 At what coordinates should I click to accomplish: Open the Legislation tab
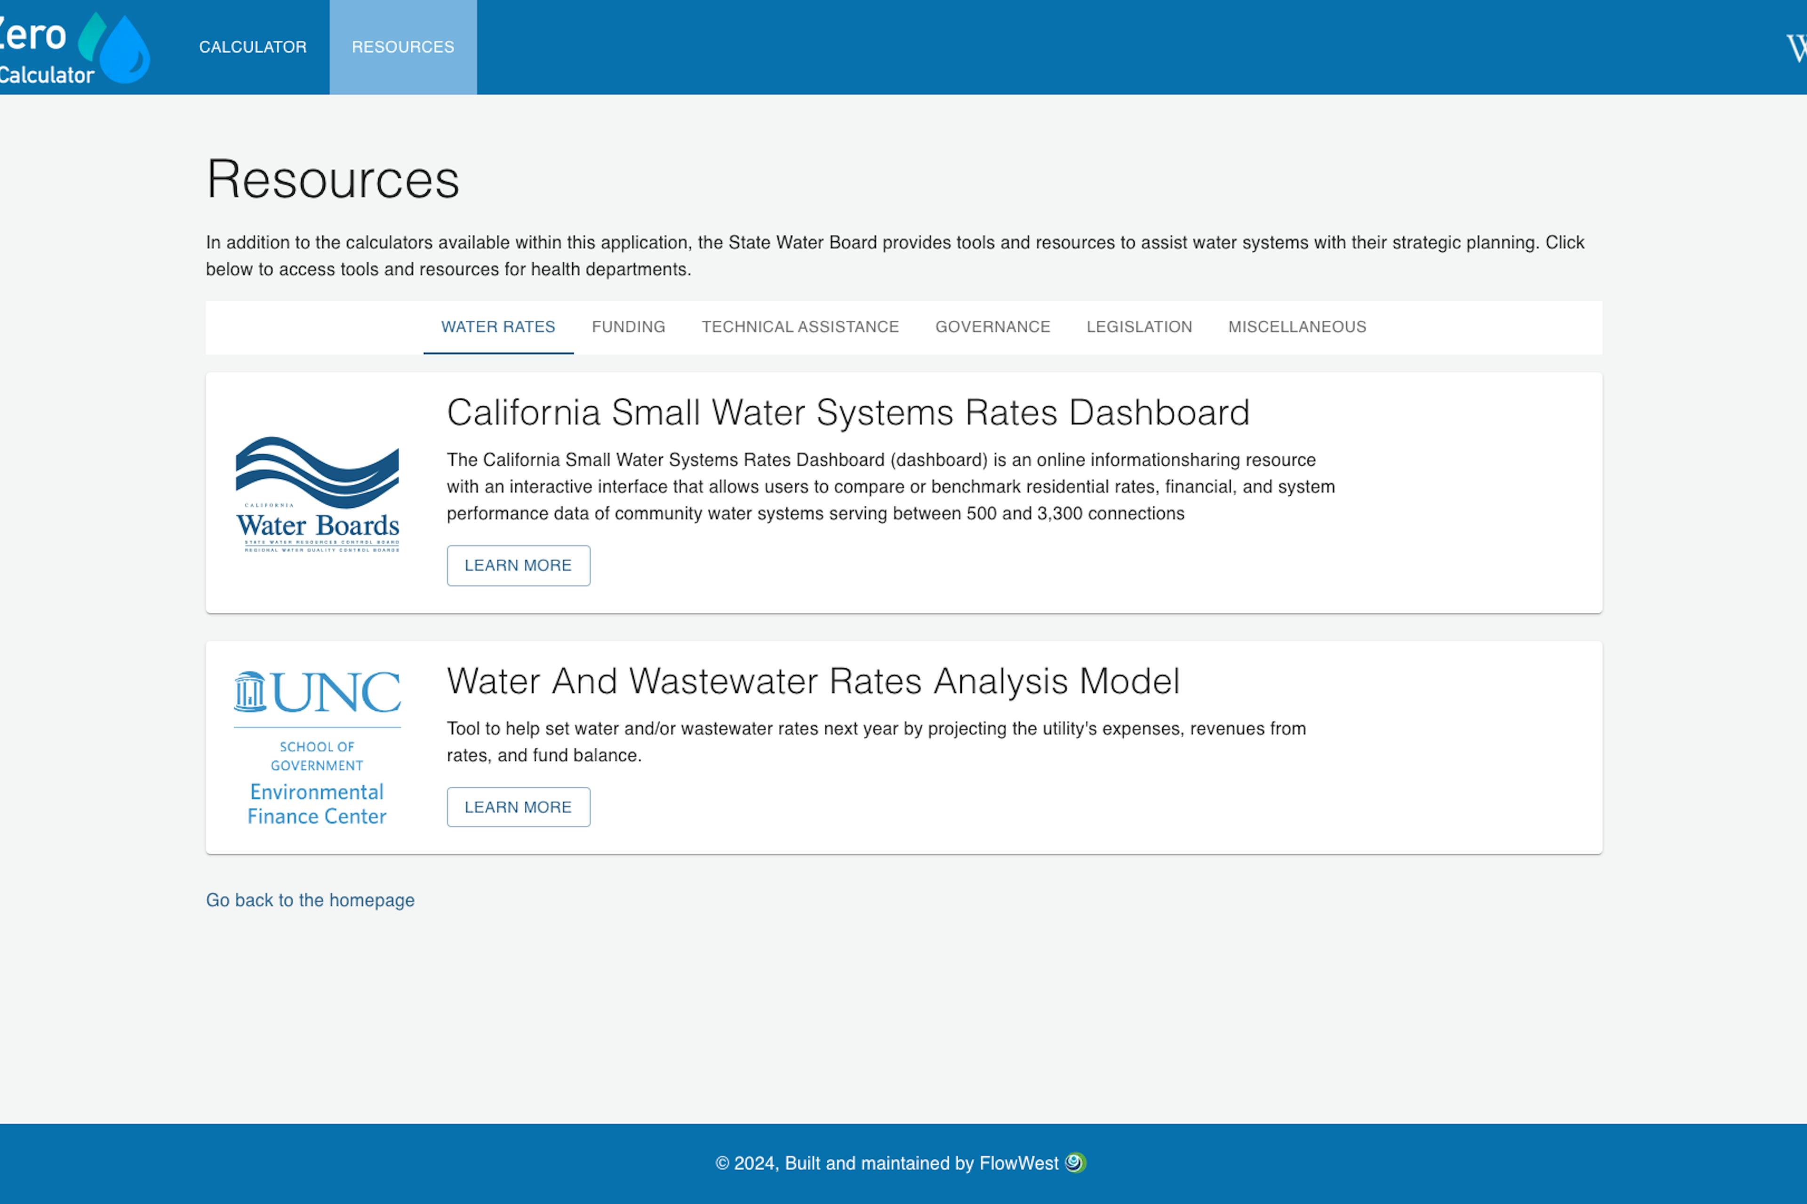[1139, 327]
